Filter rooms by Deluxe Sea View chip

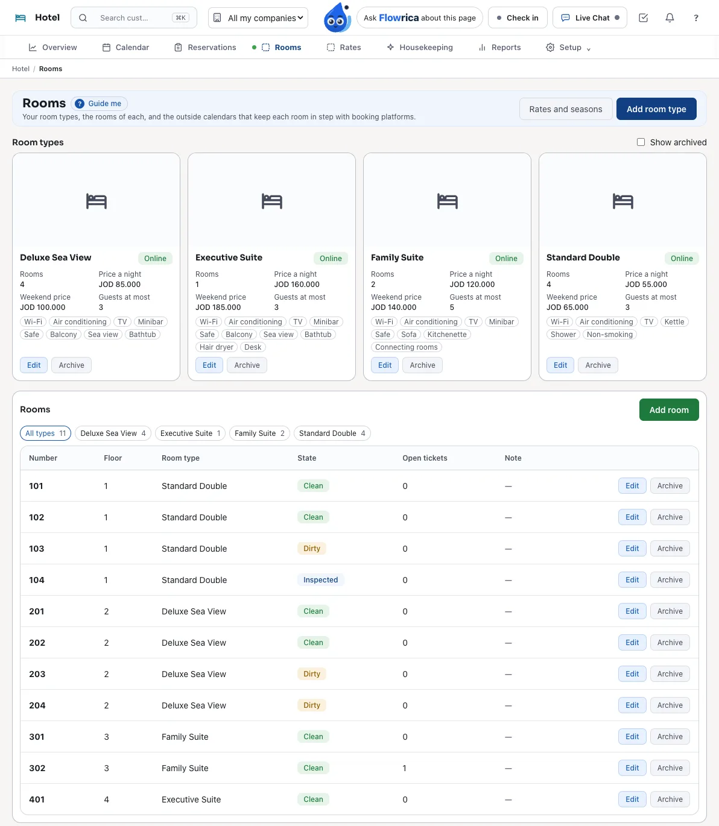(x=113, y=433)
